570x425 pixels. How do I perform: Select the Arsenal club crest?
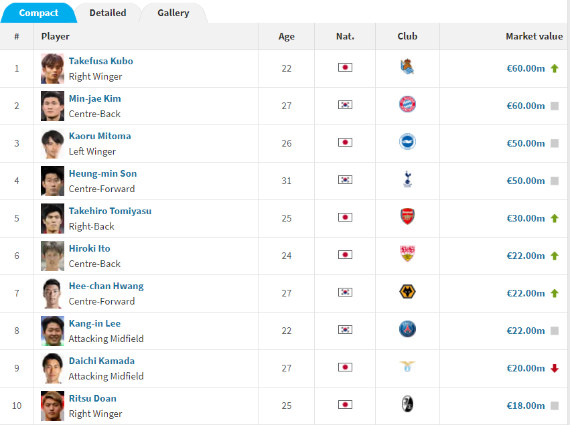click(x=407, y=217)
